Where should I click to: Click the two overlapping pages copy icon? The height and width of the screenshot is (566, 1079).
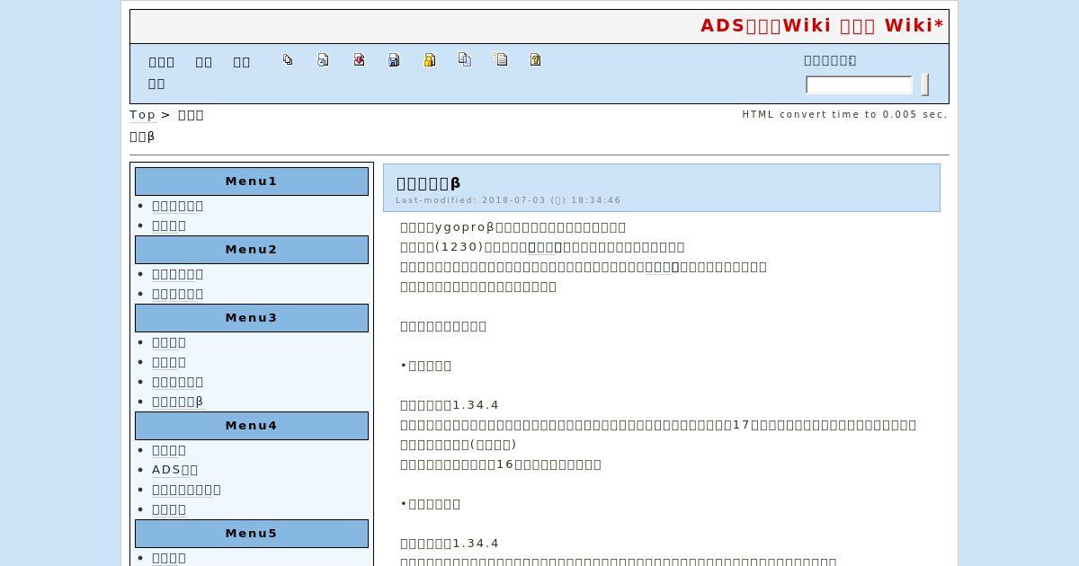(465, 60)
